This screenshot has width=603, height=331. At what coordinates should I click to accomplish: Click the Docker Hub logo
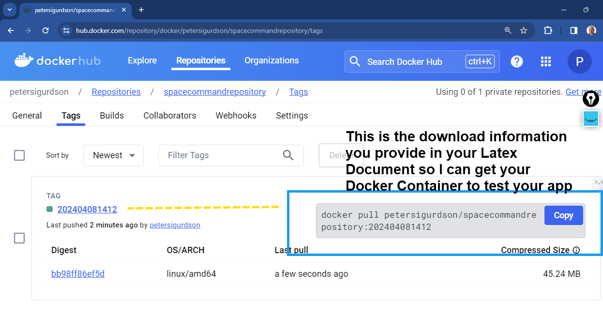tap(58, 60)
